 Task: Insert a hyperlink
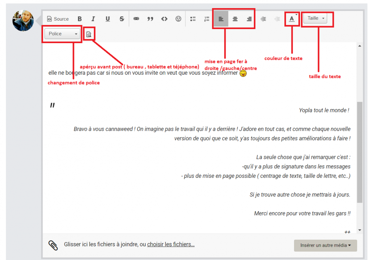[136, 19]
